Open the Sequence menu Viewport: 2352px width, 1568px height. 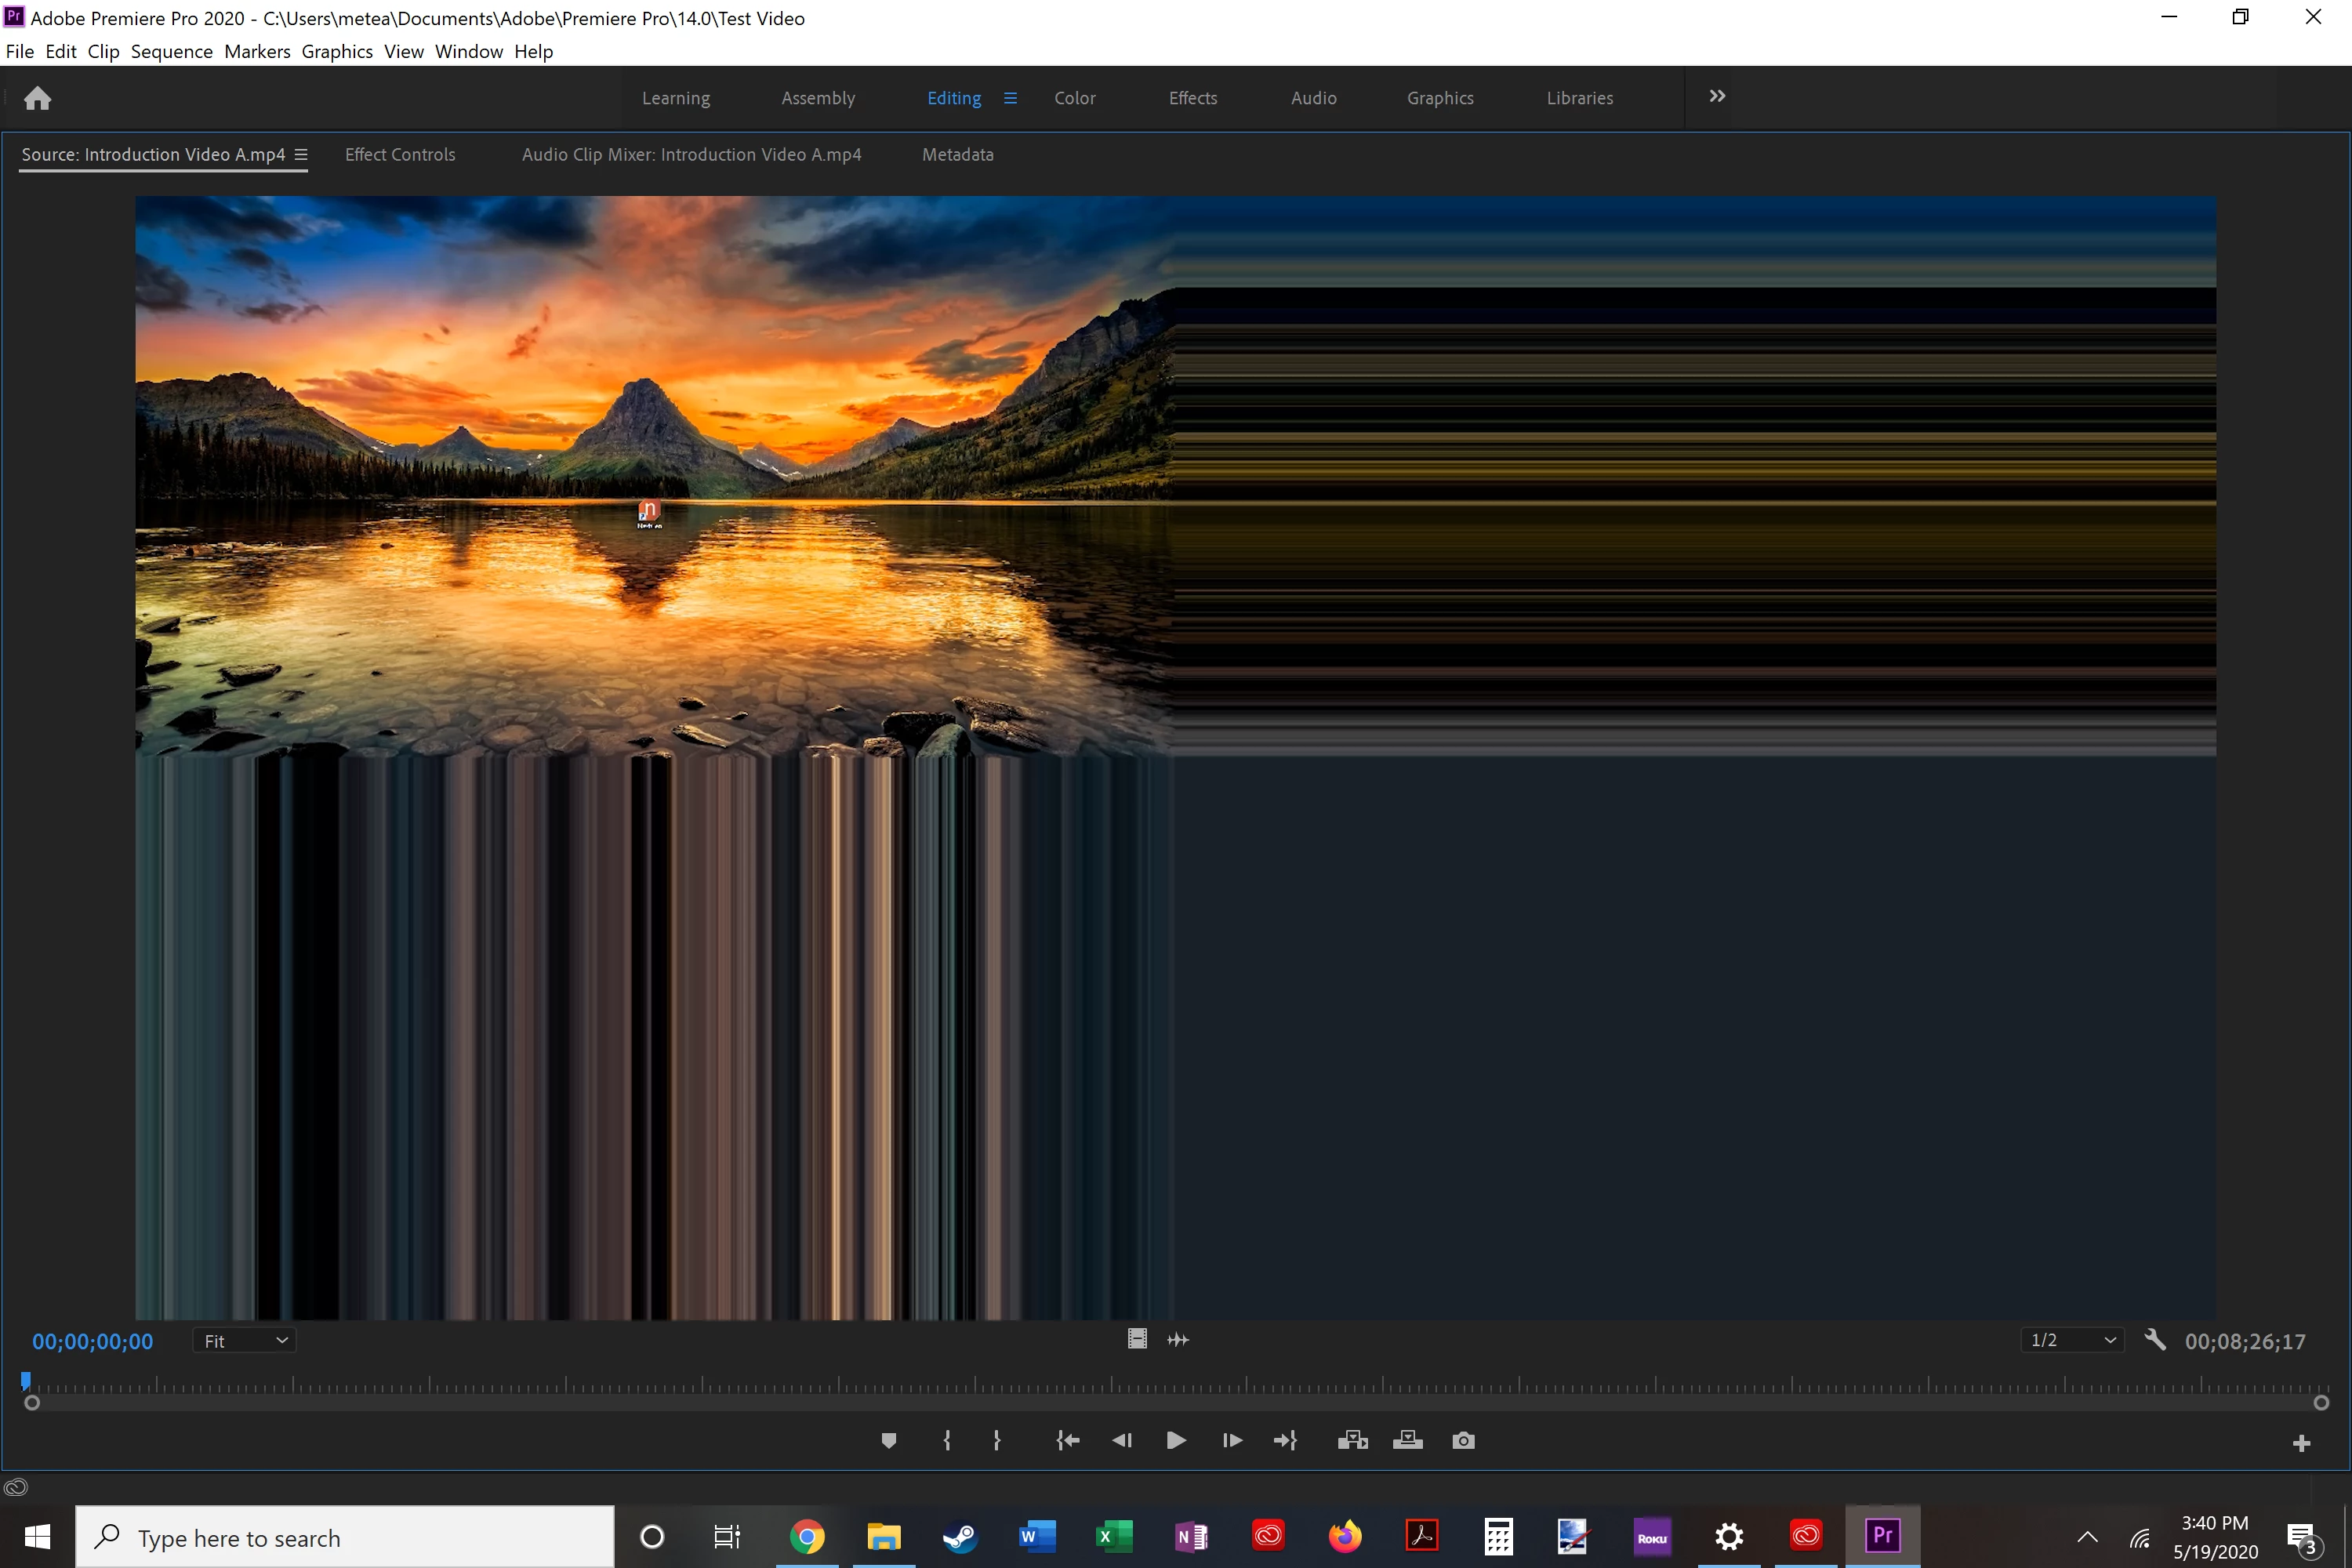tap(171, 51)
